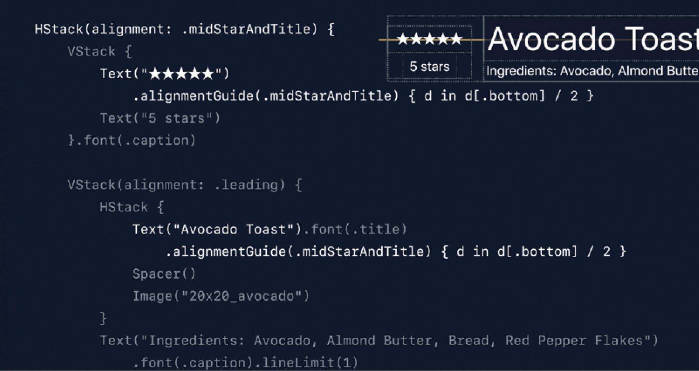Click the orange alignment guide line

click(385, 39)
